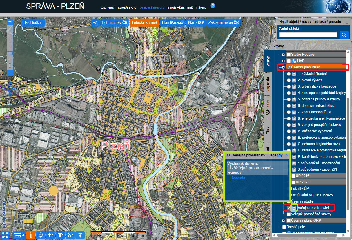Toggle the map brightness adjust icon
Image resolution: width=352 pixels, height=240 pixels.
pyautogui.click(x=95, y=23)
